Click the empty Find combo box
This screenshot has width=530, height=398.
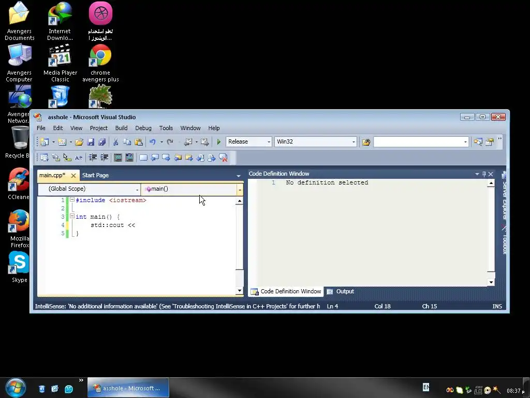(x=421, y=142)
